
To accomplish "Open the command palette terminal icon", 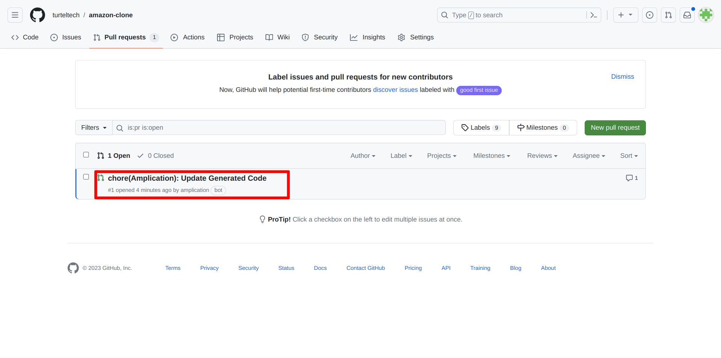I will click(x=593, y=15).
